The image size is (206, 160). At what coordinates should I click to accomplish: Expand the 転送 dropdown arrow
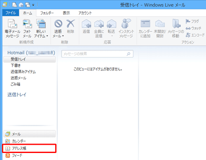(x=112, y=36)
